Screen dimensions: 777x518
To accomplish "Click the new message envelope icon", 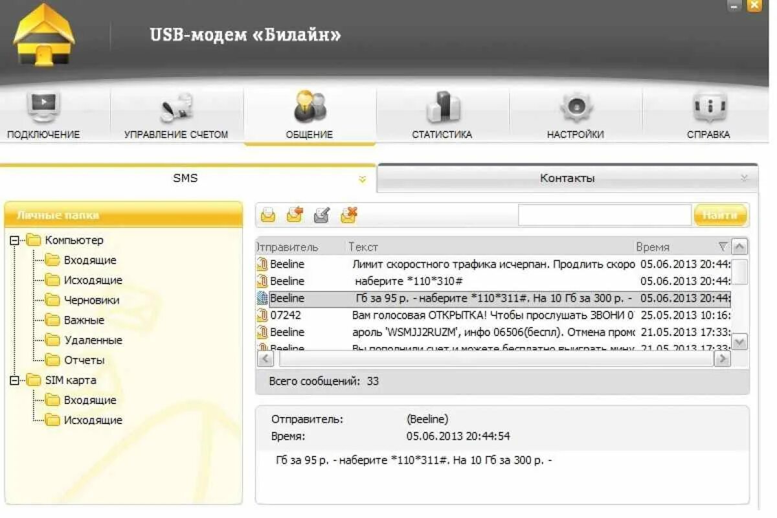I will point(267,214).
